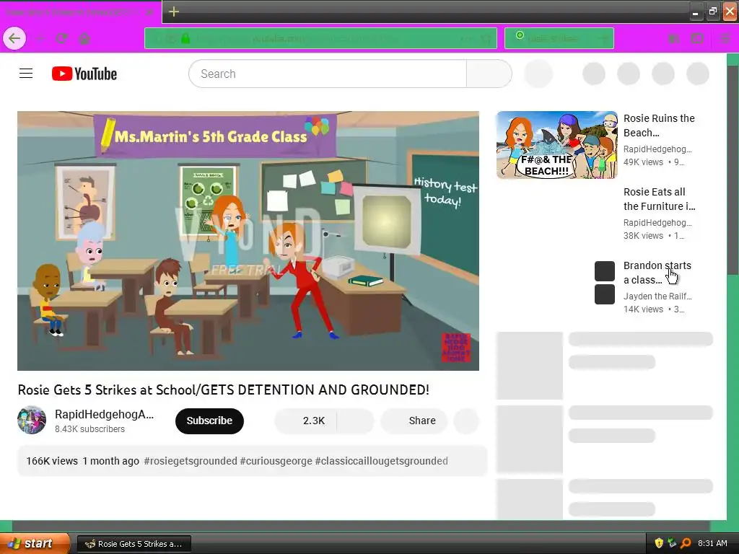
Task: Go back using the browser back arrow
Action: (14, 39)
